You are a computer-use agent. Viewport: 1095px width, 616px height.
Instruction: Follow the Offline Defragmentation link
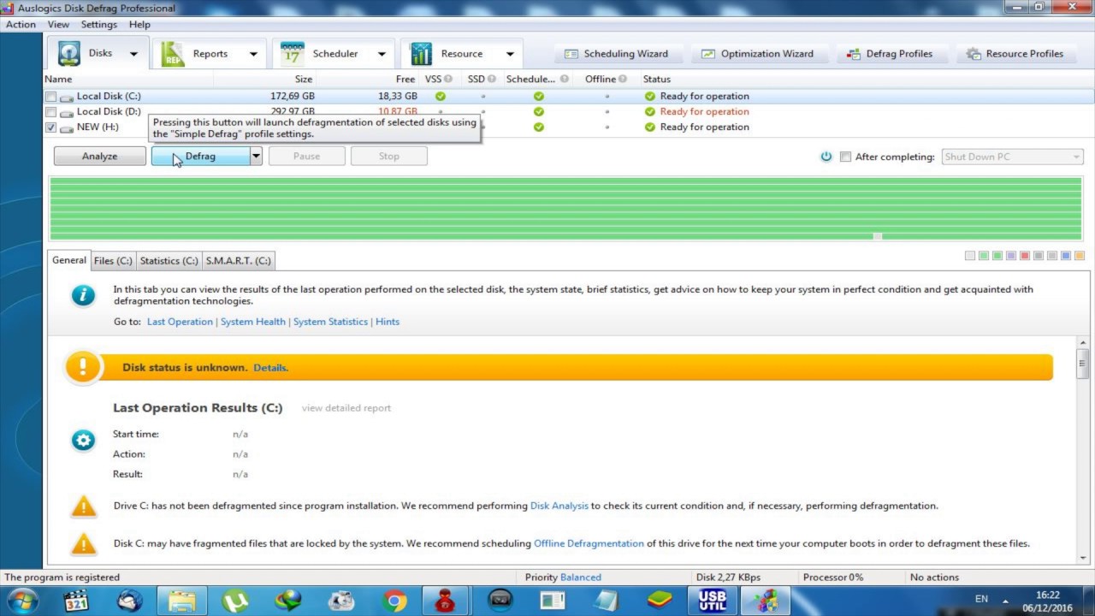pos(589,543)
